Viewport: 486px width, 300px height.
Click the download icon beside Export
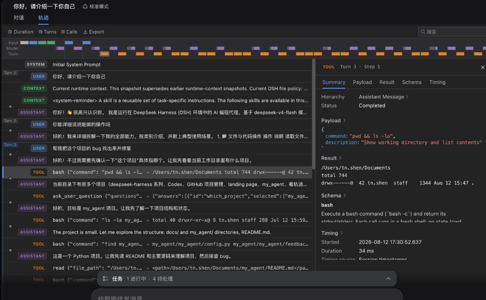(85, 31)
